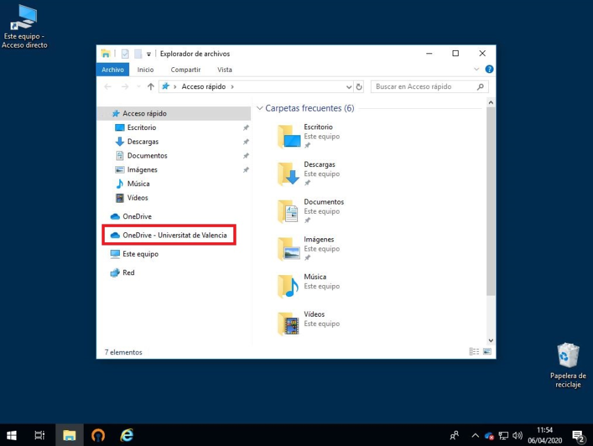Click the pin icon beside Escritorio in sidebar

click(x=246, y=127)
